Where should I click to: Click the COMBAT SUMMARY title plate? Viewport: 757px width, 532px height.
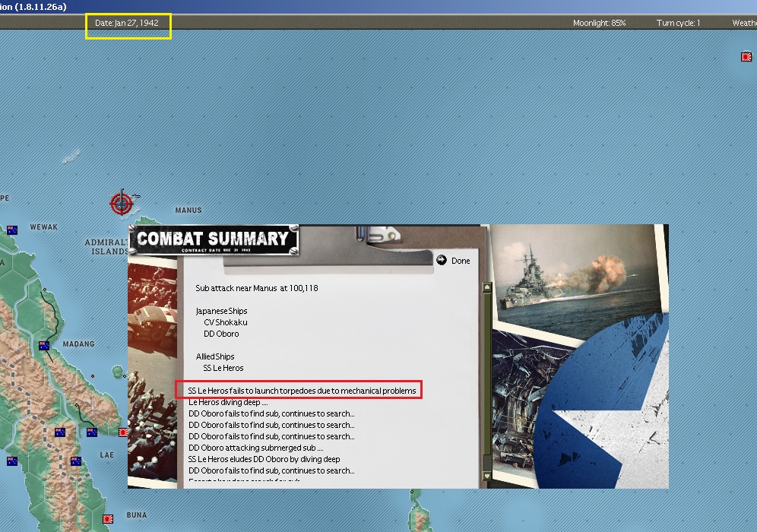click(214, 240)
